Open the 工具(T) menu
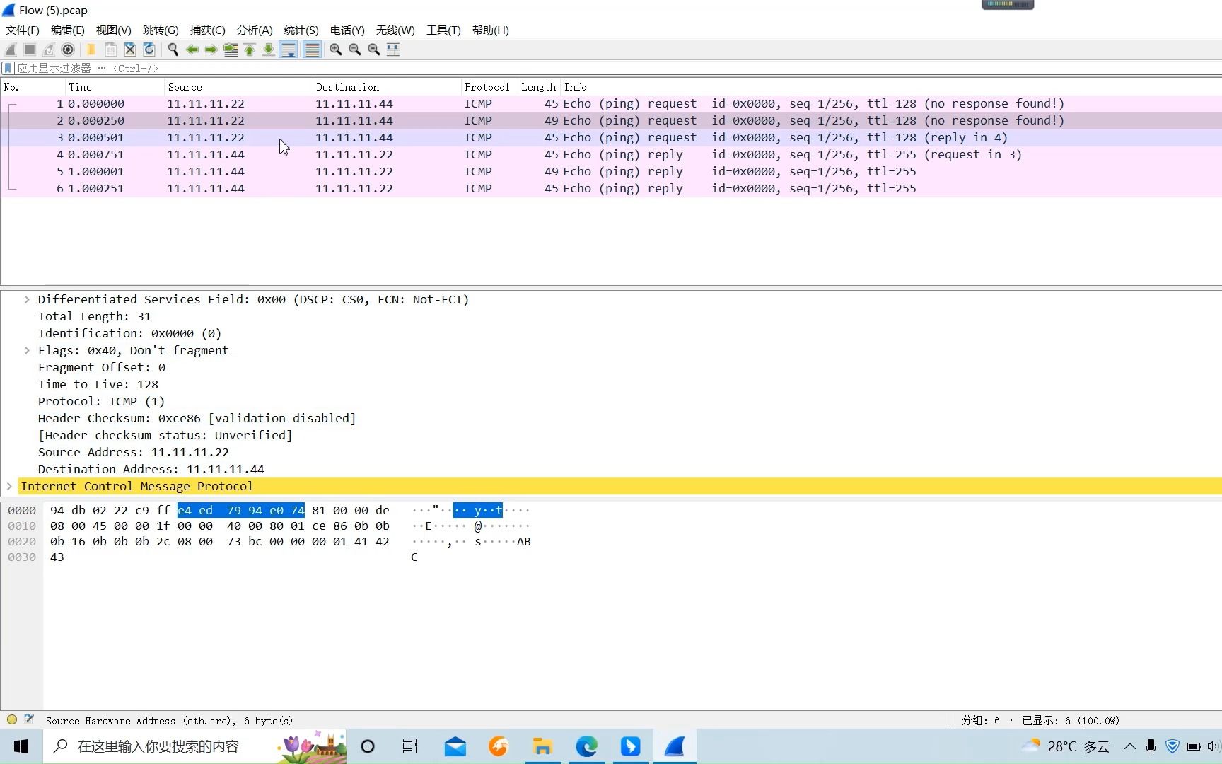The height and width of the screenshot is (764, 1222). pos(443,30)
